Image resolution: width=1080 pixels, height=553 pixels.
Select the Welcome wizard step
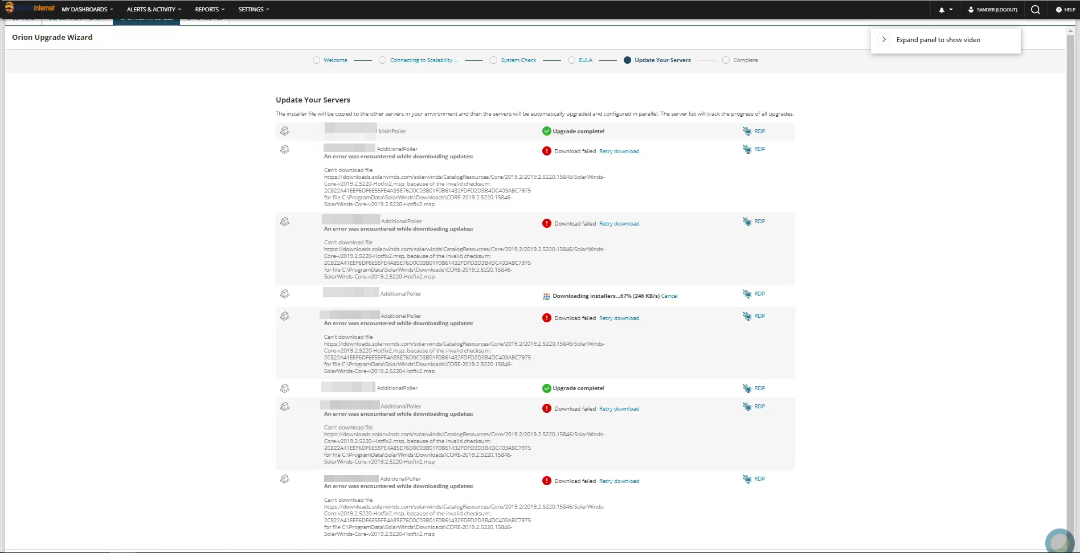click(x=330, y=60)
